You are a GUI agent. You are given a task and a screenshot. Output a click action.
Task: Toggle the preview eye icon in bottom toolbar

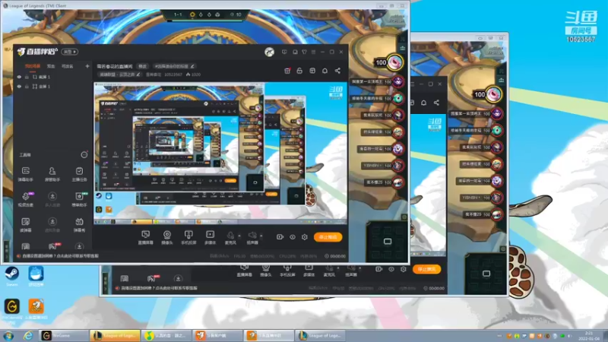coord(293,237)
